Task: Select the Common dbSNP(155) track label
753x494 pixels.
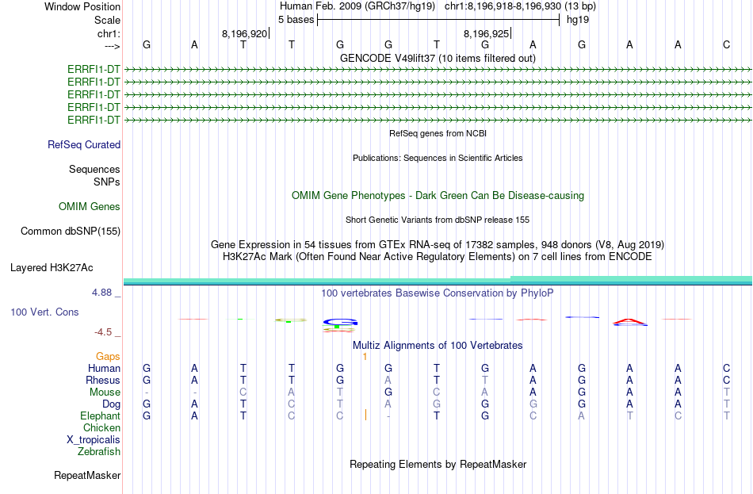Action: [x=70, y=232]
